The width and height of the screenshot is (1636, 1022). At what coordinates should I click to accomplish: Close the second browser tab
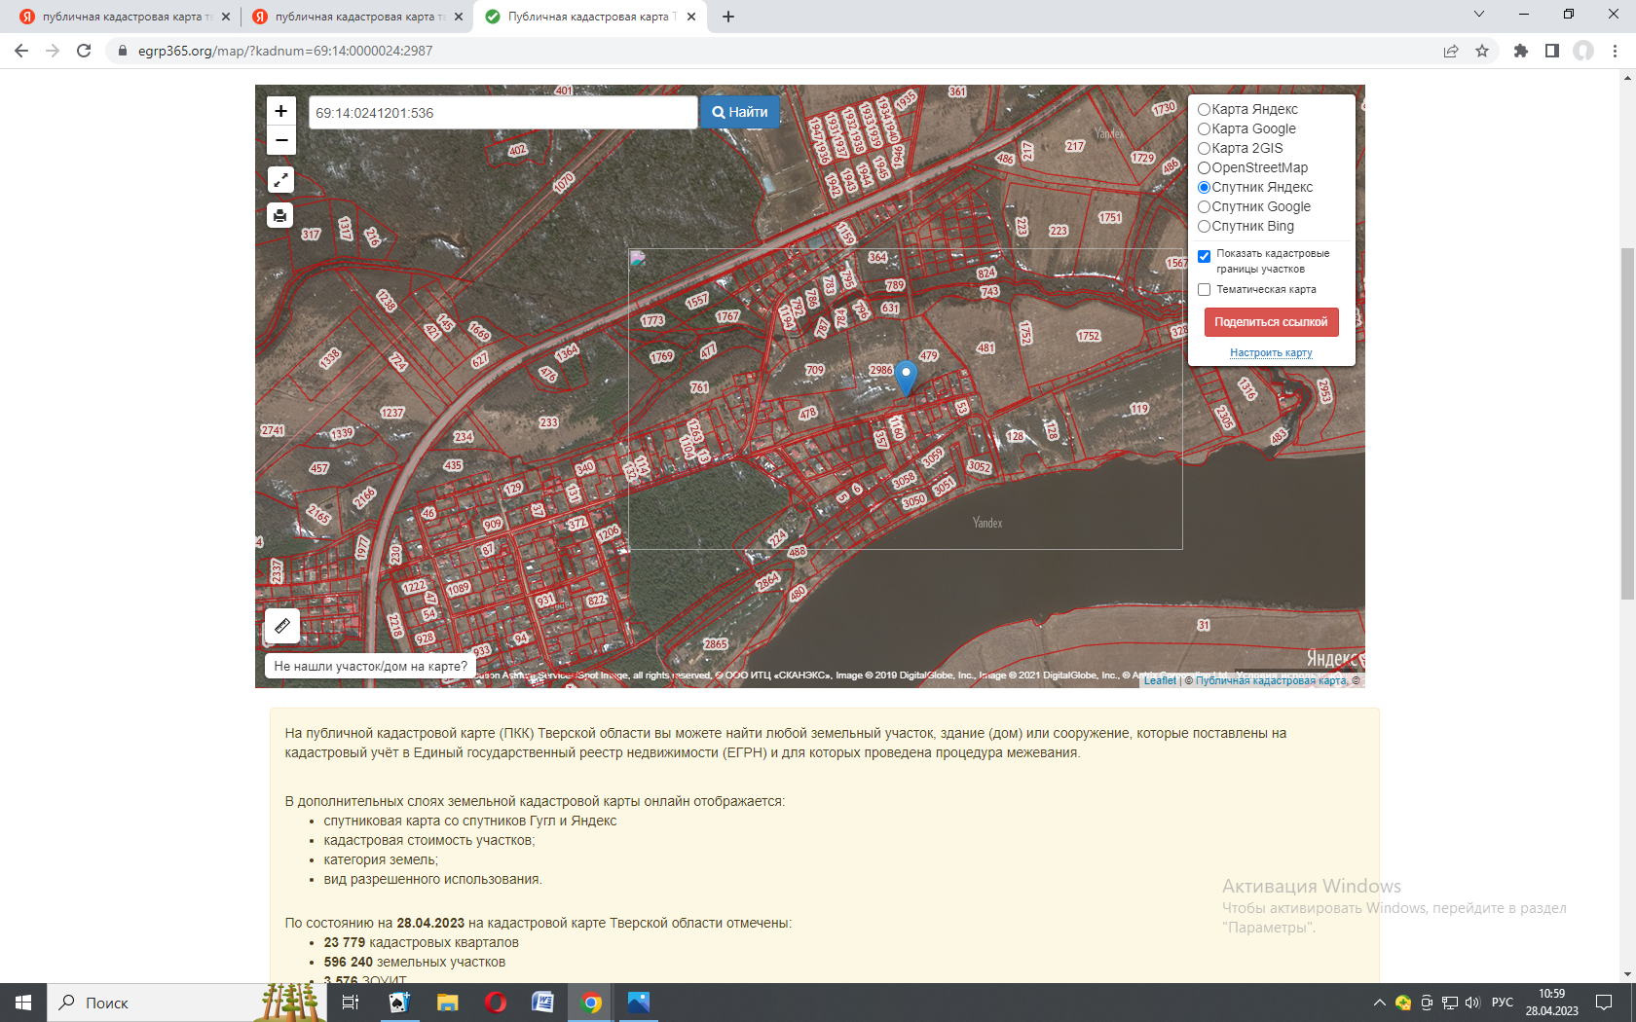(x=459, y=17)
